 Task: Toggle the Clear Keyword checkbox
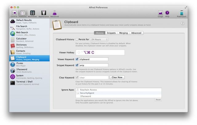click(77, 77)
